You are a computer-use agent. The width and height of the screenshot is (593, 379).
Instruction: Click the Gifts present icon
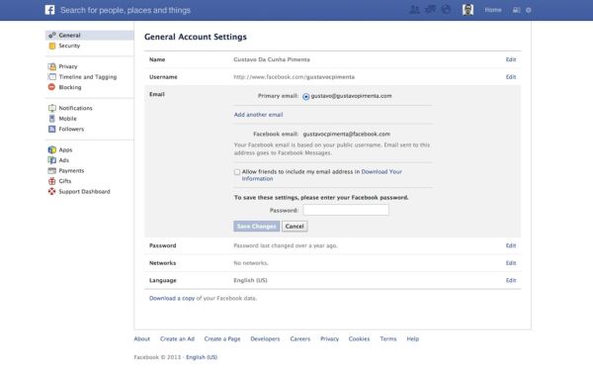tap(52, 181)
